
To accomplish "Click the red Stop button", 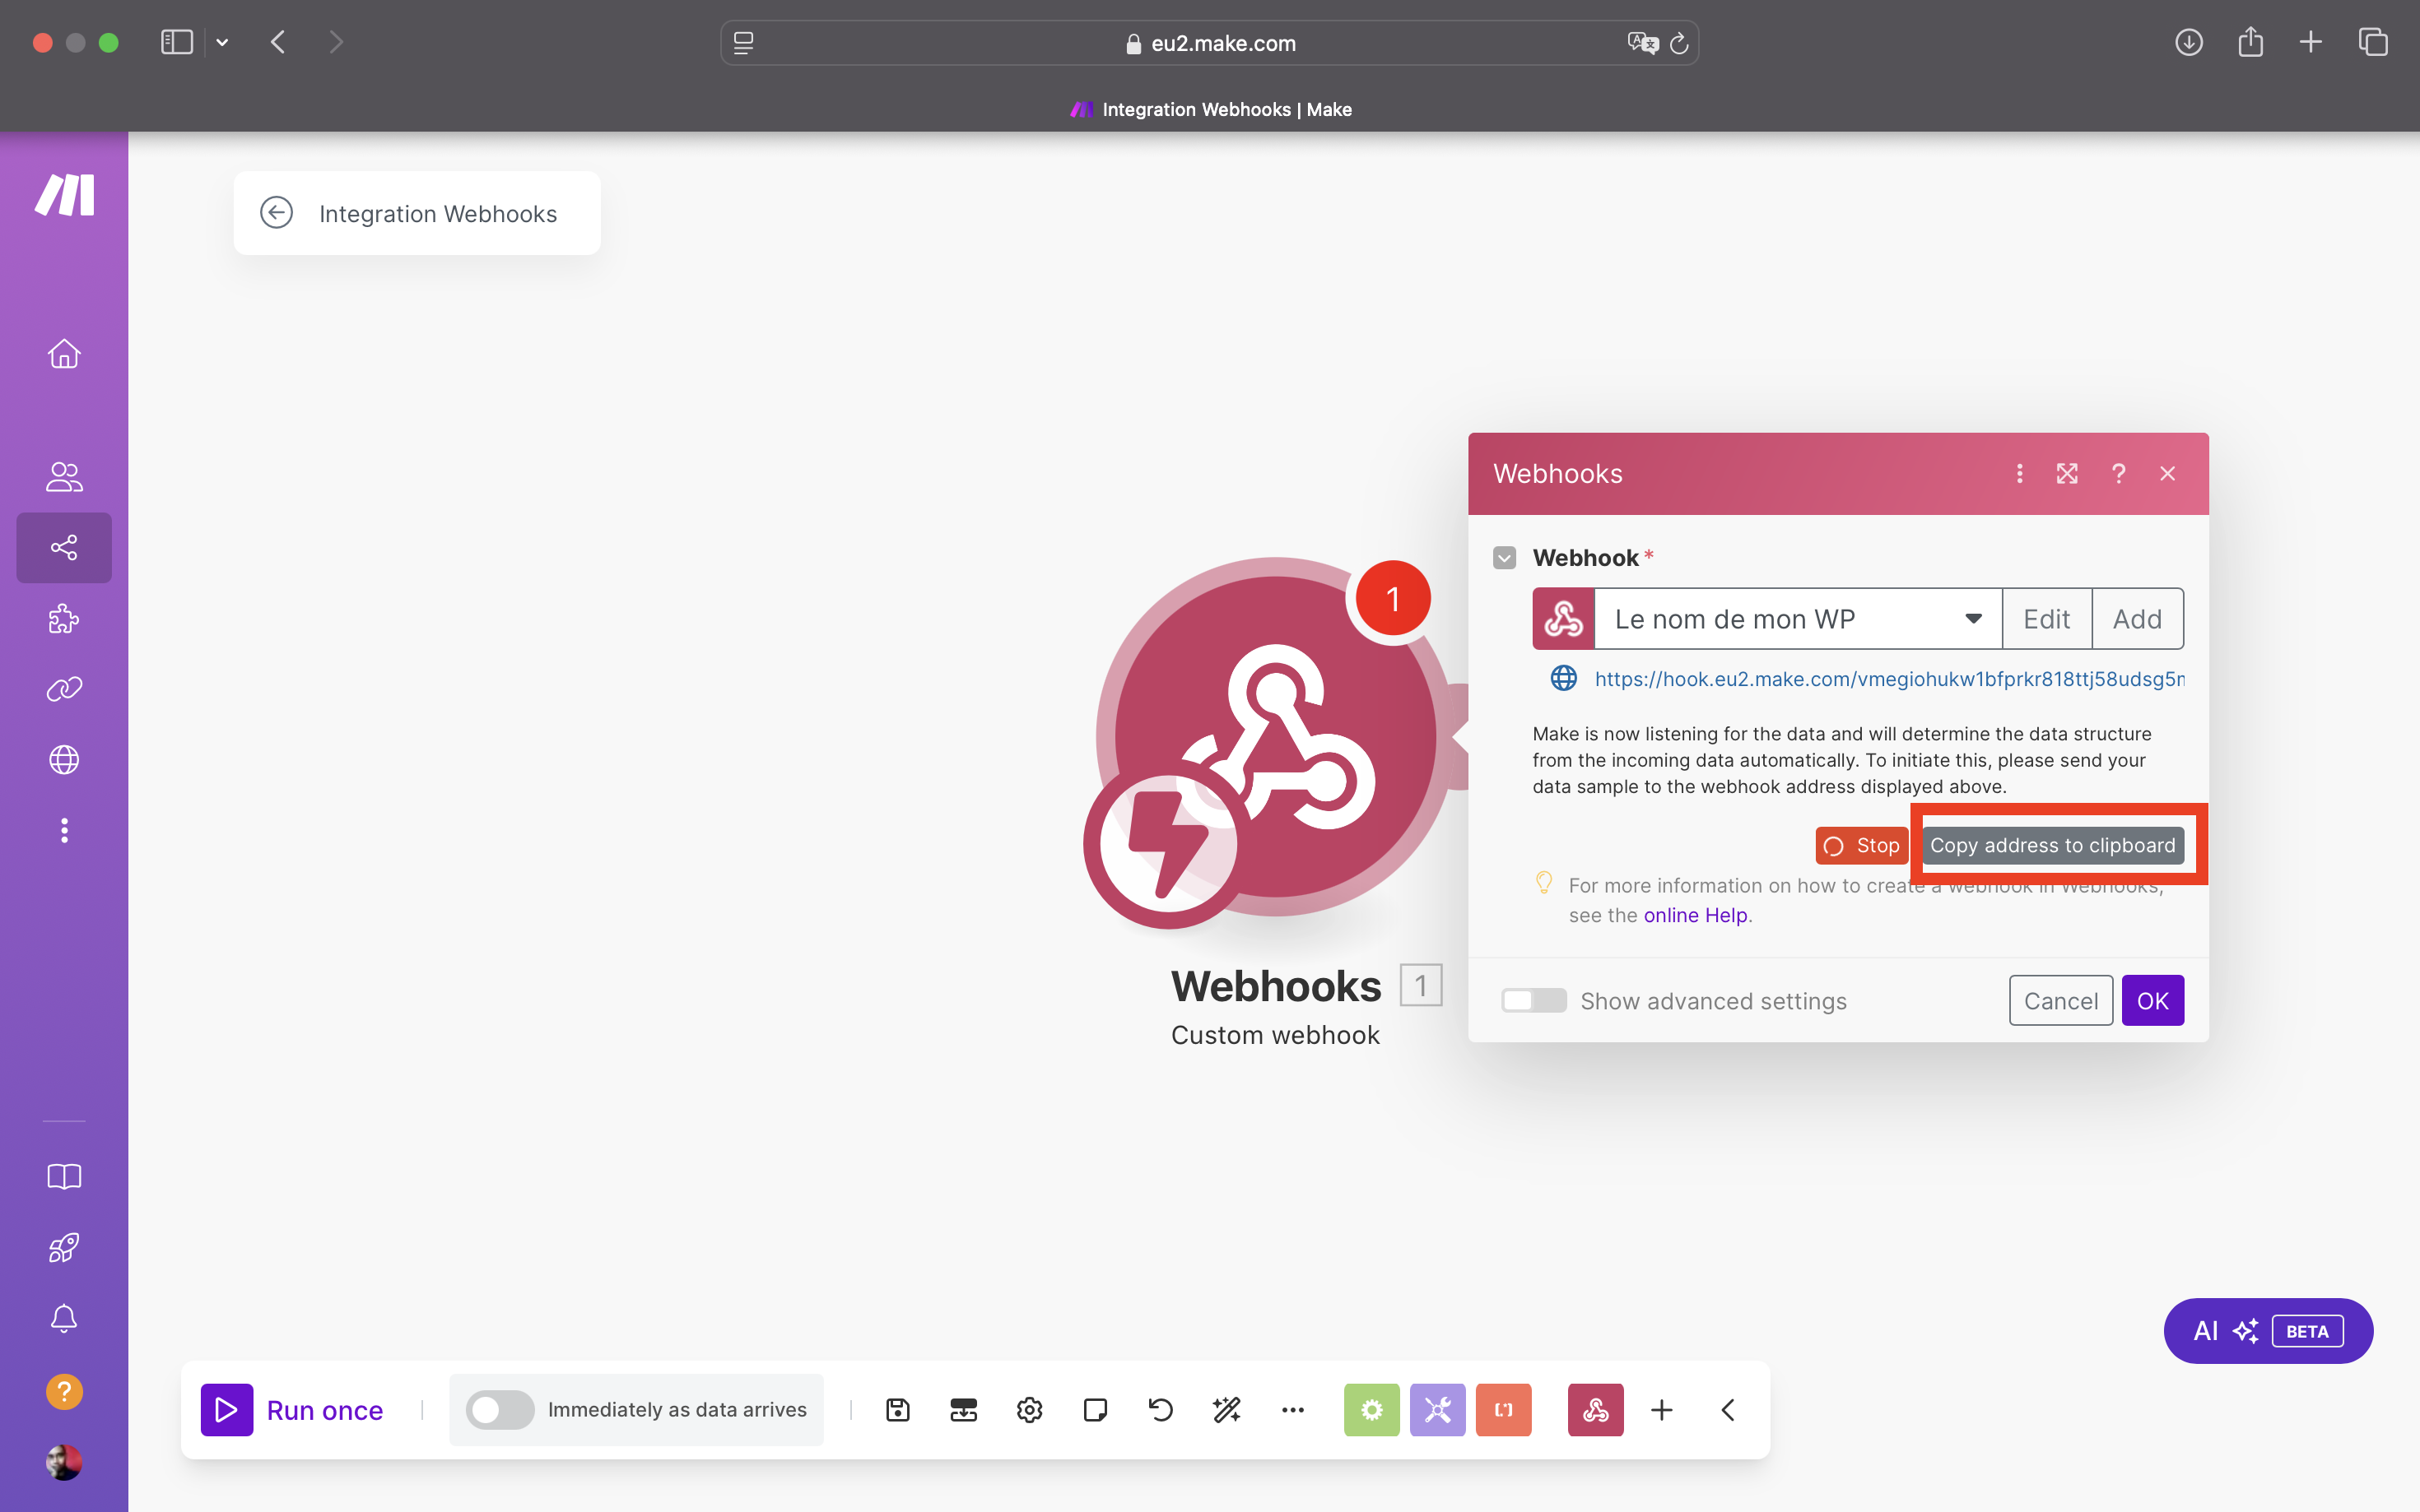I will (1863, 845).
